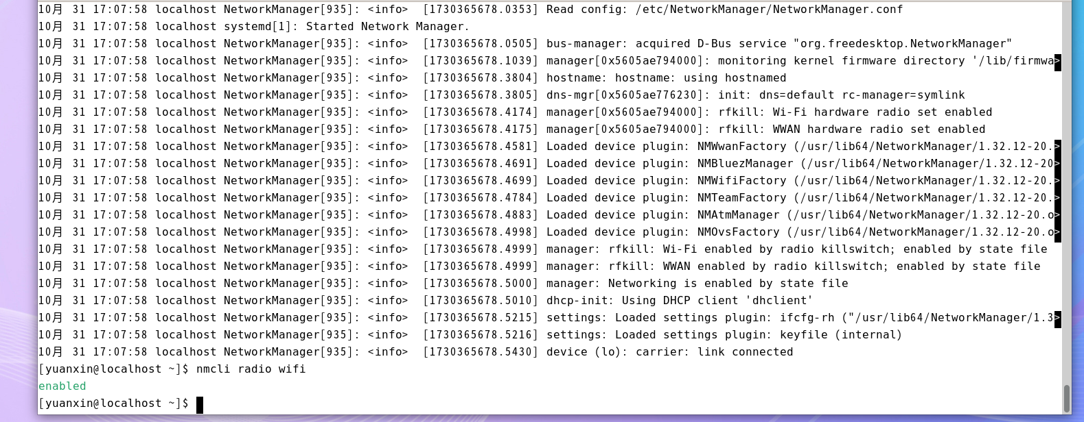
Task: Click the truncation arrow on the NMBluezManager line
Action: coord(1057,164)
